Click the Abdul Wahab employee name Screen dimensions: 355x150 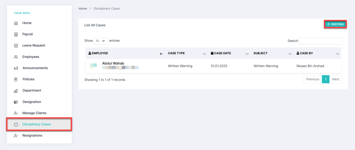(113, 63)
